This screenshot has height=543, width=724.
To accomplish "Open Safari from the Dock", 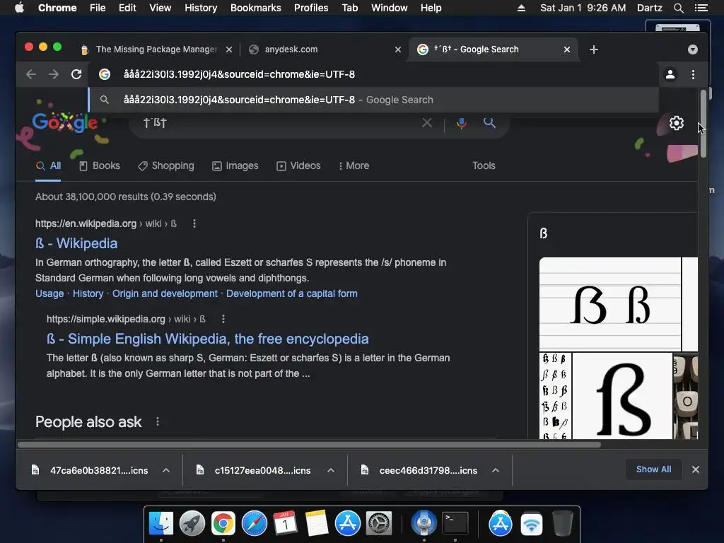I will click(255, 524).
